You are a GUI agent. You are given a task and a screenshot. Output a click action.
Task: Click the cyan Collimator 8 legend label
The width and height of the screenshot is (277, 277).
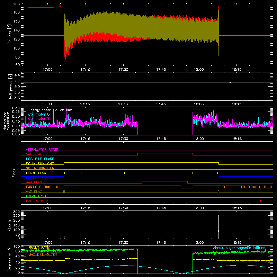click(x=39, y=114)
